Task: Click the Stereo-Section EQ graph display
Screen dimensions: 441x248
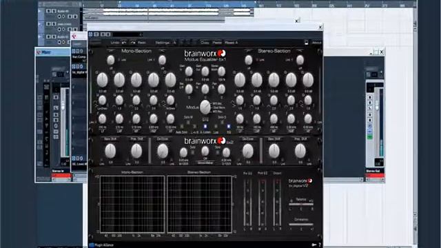Action: 199,205
